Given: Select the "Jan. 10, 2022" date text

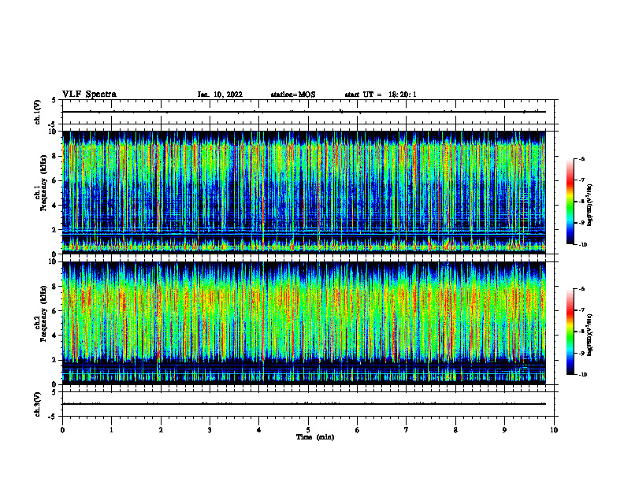Looking at the screenshot, I should 220,95.
